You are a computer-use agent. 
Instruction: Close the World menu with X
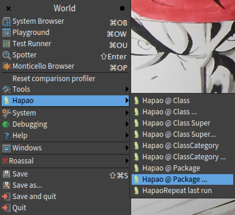click(9, 9)
